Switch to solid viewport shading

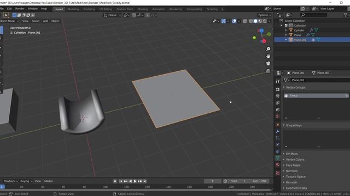(255, 21)
